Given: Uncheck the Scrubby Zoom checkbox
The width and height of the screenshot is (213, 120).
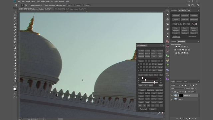Looking at the screenshot, I should pos(57,5).
